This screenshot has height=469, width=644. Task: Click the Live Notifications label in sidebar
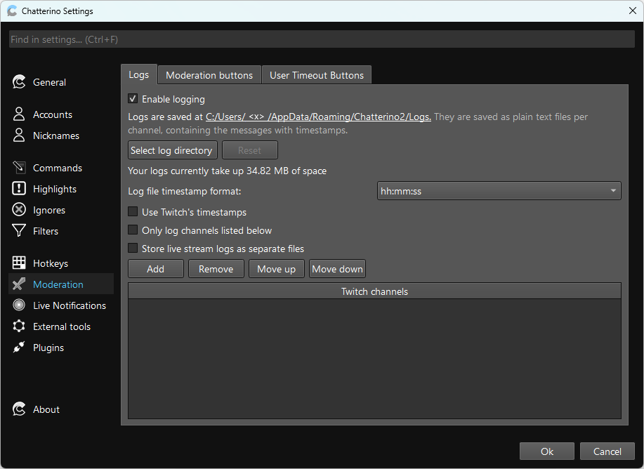pos(70,305)
